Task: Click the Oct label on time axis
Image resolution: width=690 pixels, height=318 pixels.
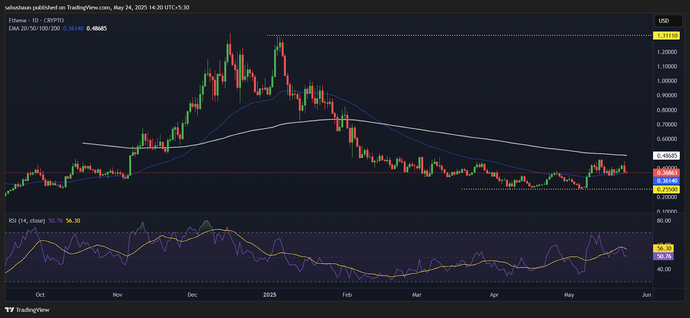Action: point(40,295)
